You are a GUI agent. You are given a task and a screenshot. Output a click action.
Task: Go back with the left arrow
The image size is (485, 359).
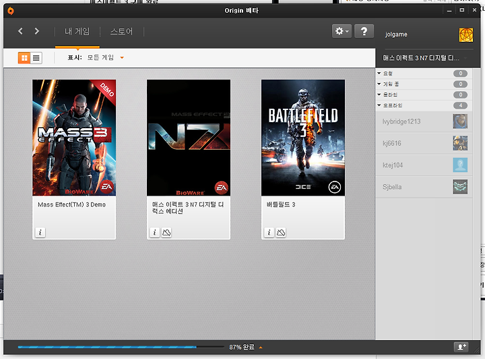pyautogui.click(x=20, y=31)
